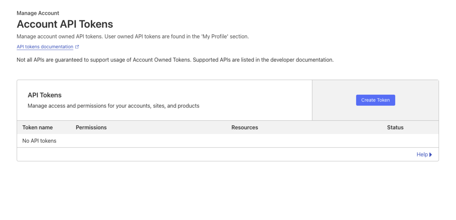456x220 pixels.
Task: Click the Manage Account label above the title
Action: [x=38, y=13]
